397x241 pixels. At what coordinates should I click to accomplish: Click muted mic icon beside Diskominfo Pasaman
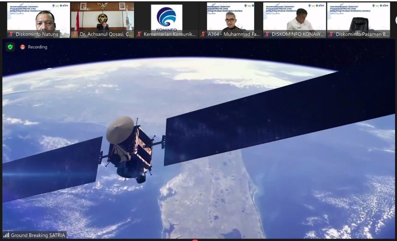click(331, 34)
